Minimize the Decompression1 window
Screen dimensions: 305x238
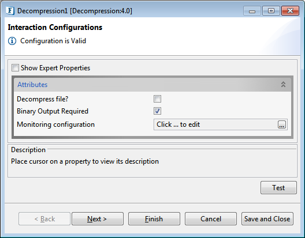pyautogui.click(x=252, y=11)
